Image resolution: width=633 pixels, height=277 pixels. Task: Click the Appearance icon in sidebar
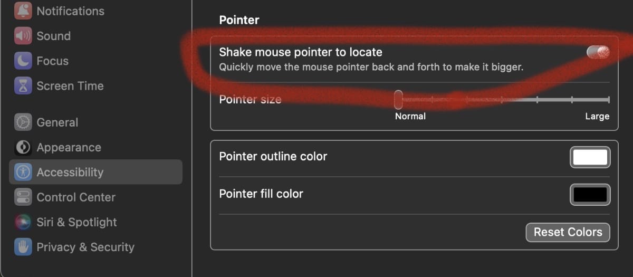[x=23, y=147]
